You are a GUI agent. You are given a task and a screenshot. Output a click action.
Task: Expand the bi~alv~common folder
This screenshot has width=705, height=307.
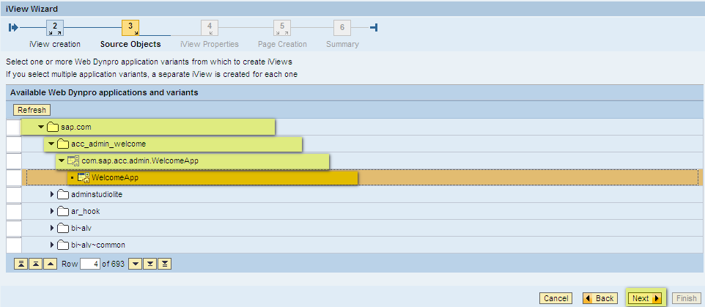click(x=52, y=245)
